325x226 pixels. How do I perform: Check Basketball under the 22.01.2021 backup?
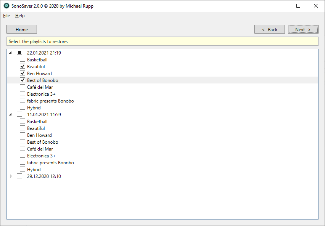tap(22, 59)
